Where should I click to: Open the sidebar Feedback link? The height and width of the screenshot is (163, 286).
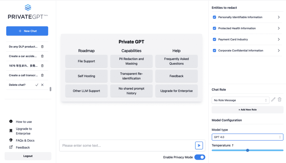pos(23,147)
